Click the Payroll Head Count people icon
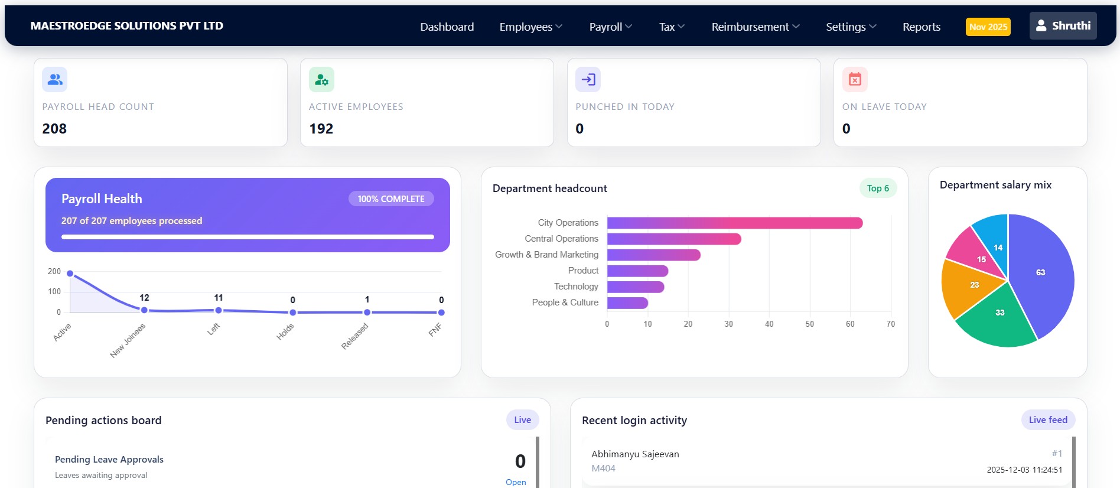 [x=55, y=80]
